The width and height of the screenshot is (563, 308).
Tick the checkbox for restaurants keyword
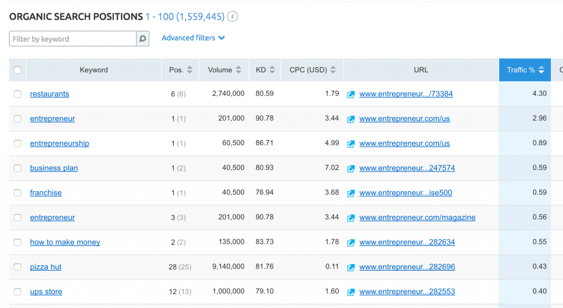18,94
